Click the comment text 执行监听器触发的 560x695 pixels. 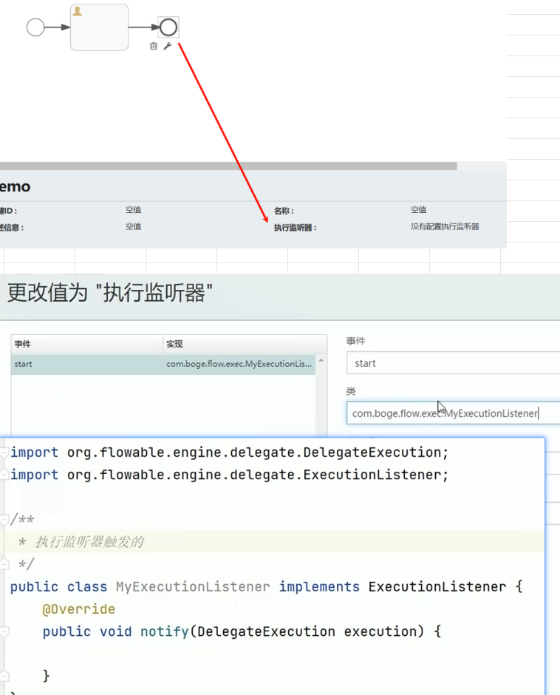[89, 542]
